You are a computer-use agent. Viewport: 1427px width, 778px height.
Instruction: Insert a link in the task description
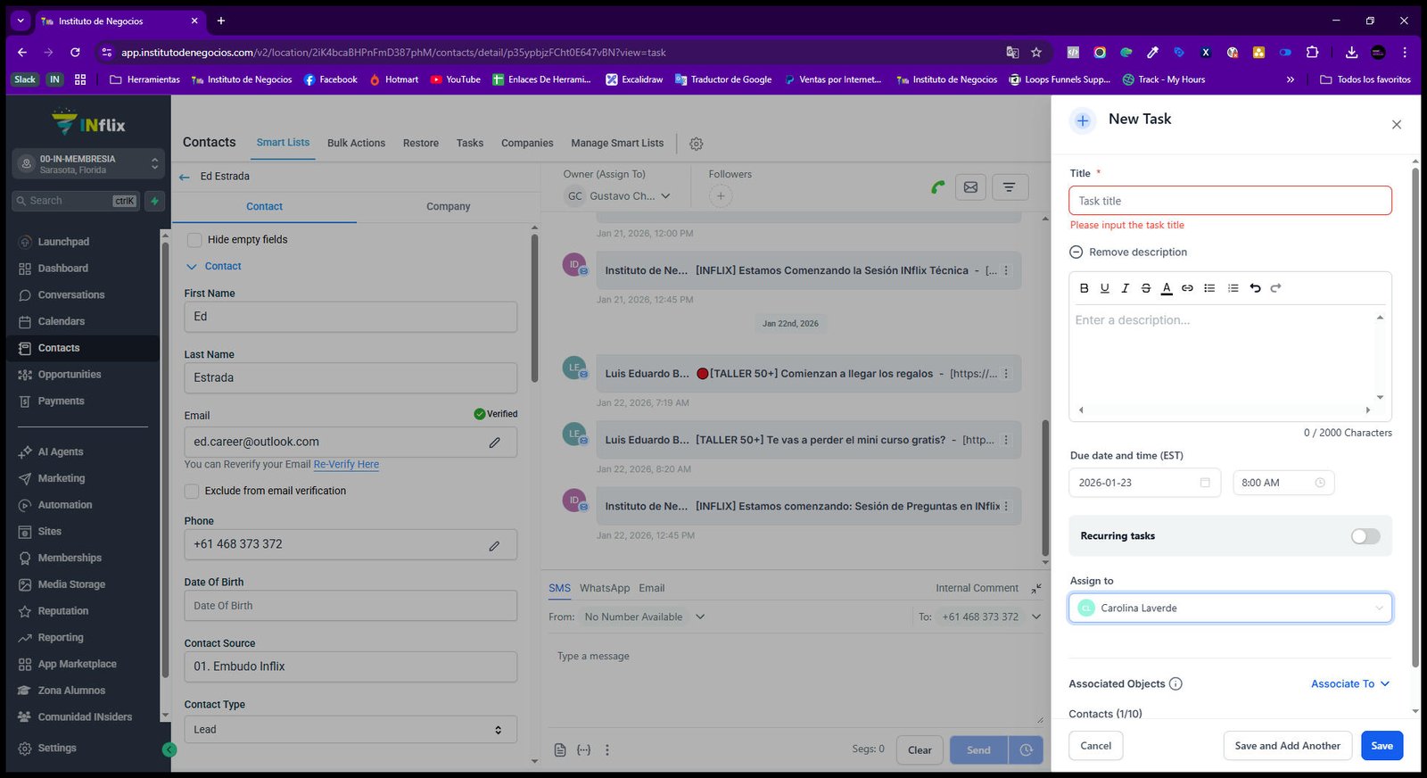tap(1187, 288)
